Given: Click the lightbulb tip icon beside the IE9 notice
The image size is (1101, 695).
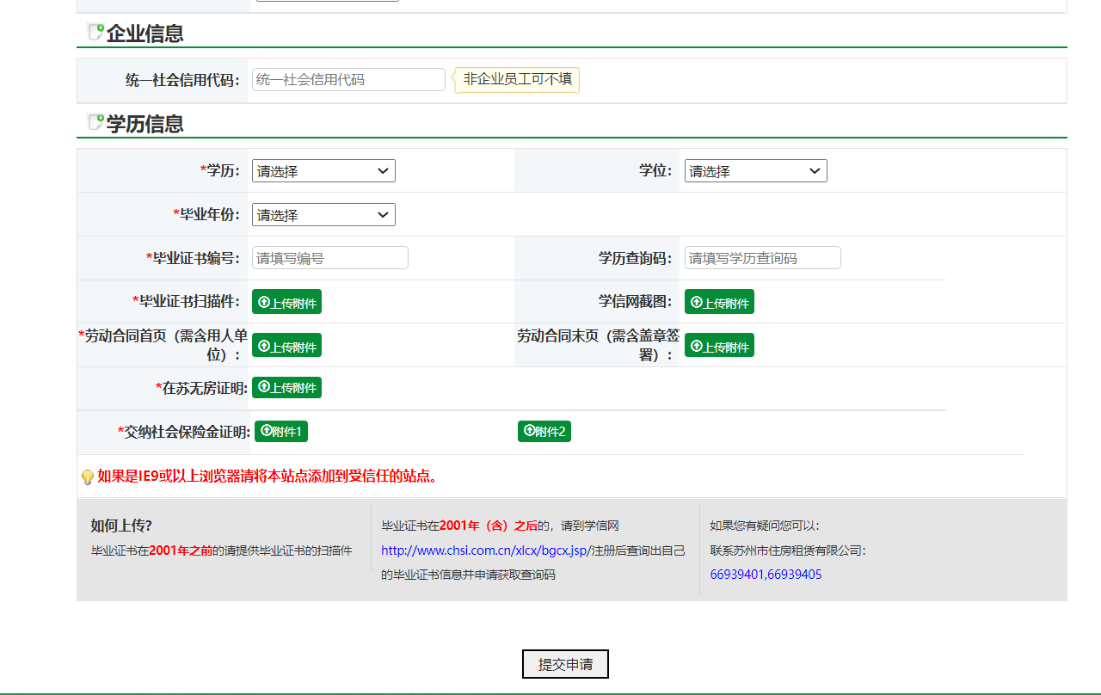Looking at the screenshot, I should [87, 477].
